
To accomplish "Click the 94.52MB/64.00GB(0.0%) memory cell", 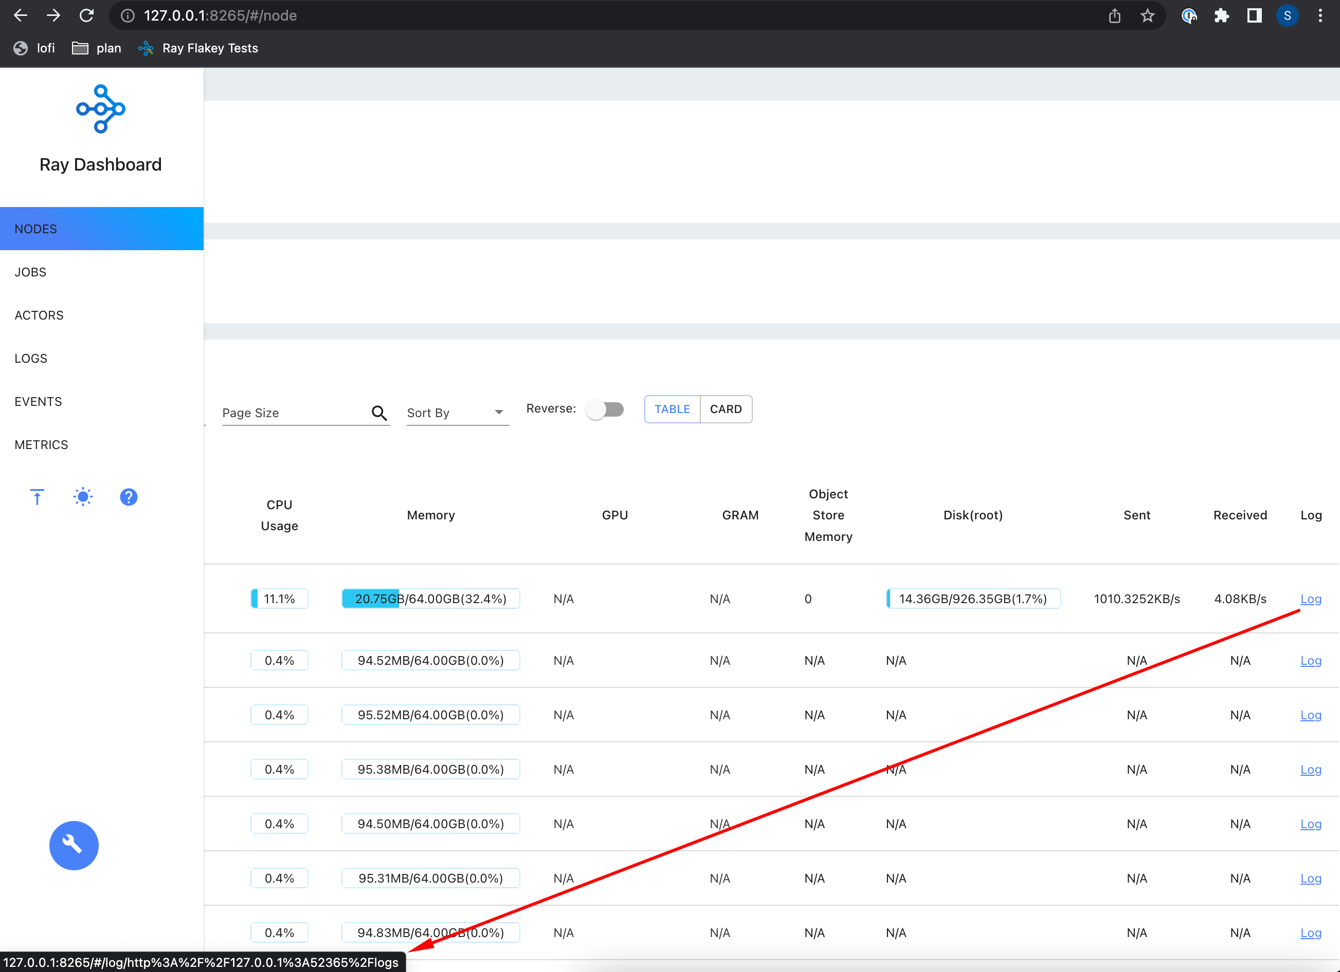I will click(431, 660).
